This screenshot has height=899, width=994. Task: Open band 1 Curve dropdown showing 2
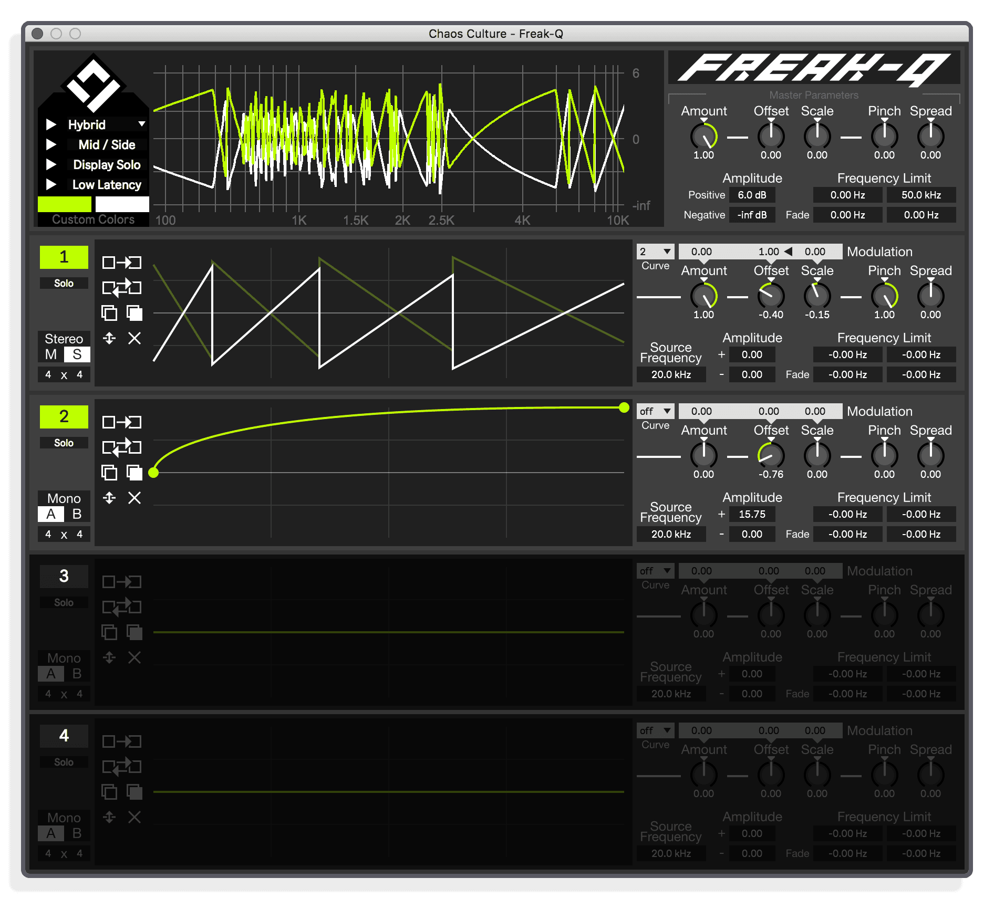coord(655,252)
